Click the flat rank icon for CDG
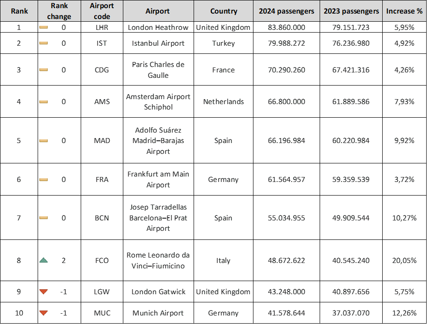 tap(44, 70)
